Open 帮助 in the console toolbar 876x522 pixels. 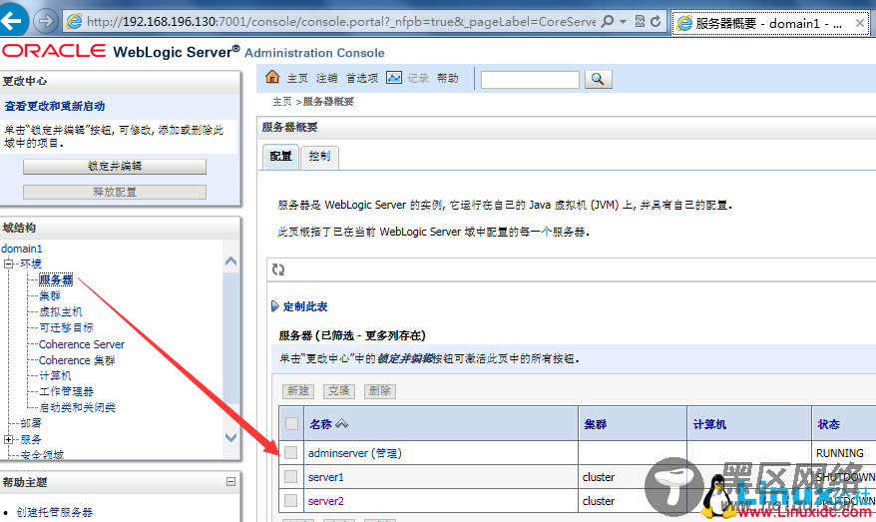point(448,78)
